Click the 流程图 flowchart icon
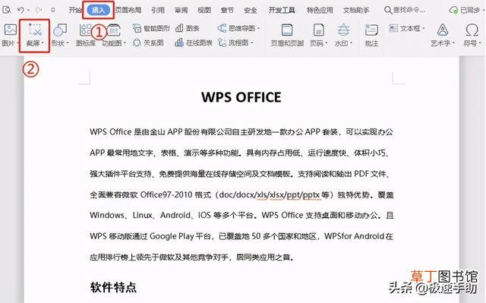 [222, 43]
